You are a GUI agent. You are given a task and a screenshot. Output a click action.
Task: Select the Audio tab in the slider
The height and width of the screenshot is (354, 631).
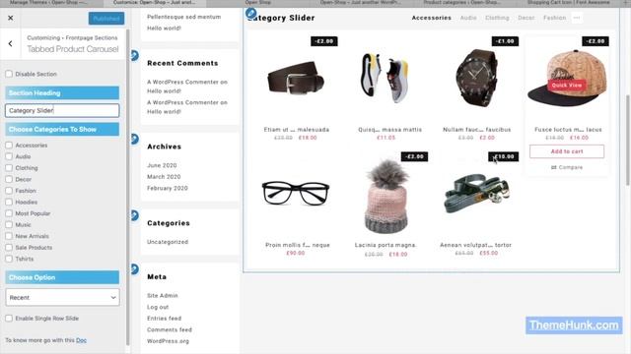(468, 18)
